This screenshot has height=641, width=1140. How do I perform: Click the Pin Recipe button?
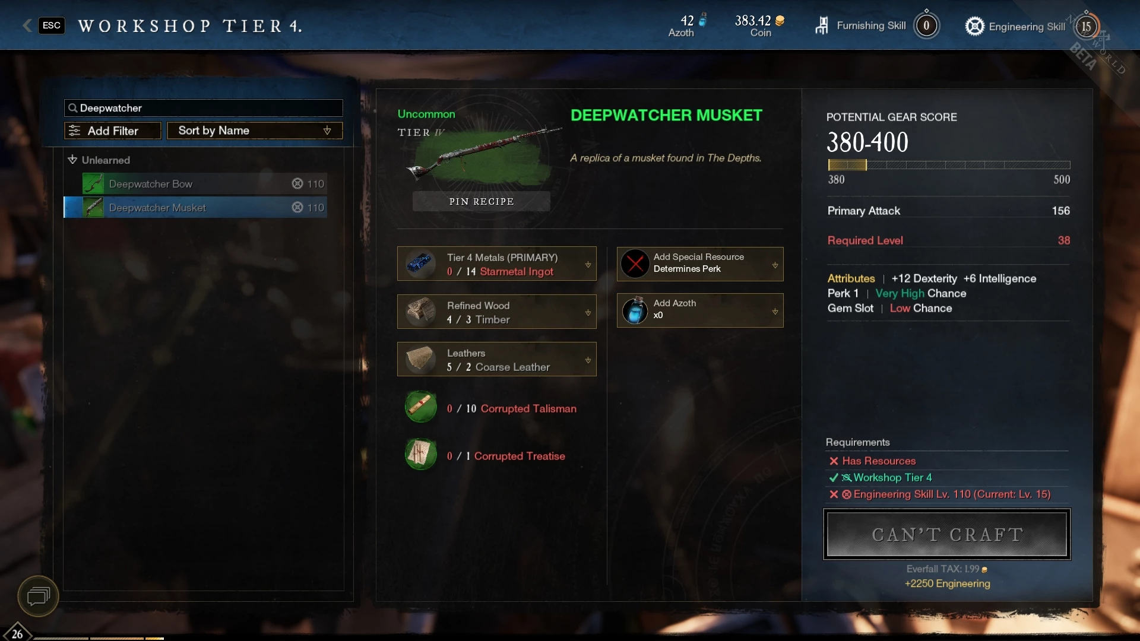click(482, 201)
